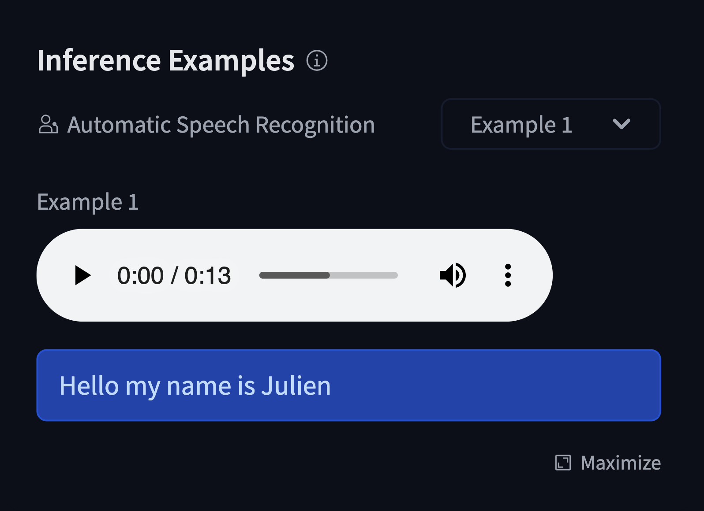Click the Maximize text link
This screenshot has width=704, height=511.
click(x=621, y=463)
